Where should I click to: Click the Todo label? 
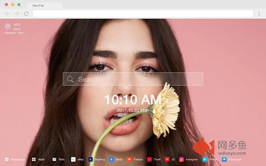[62, 159]
